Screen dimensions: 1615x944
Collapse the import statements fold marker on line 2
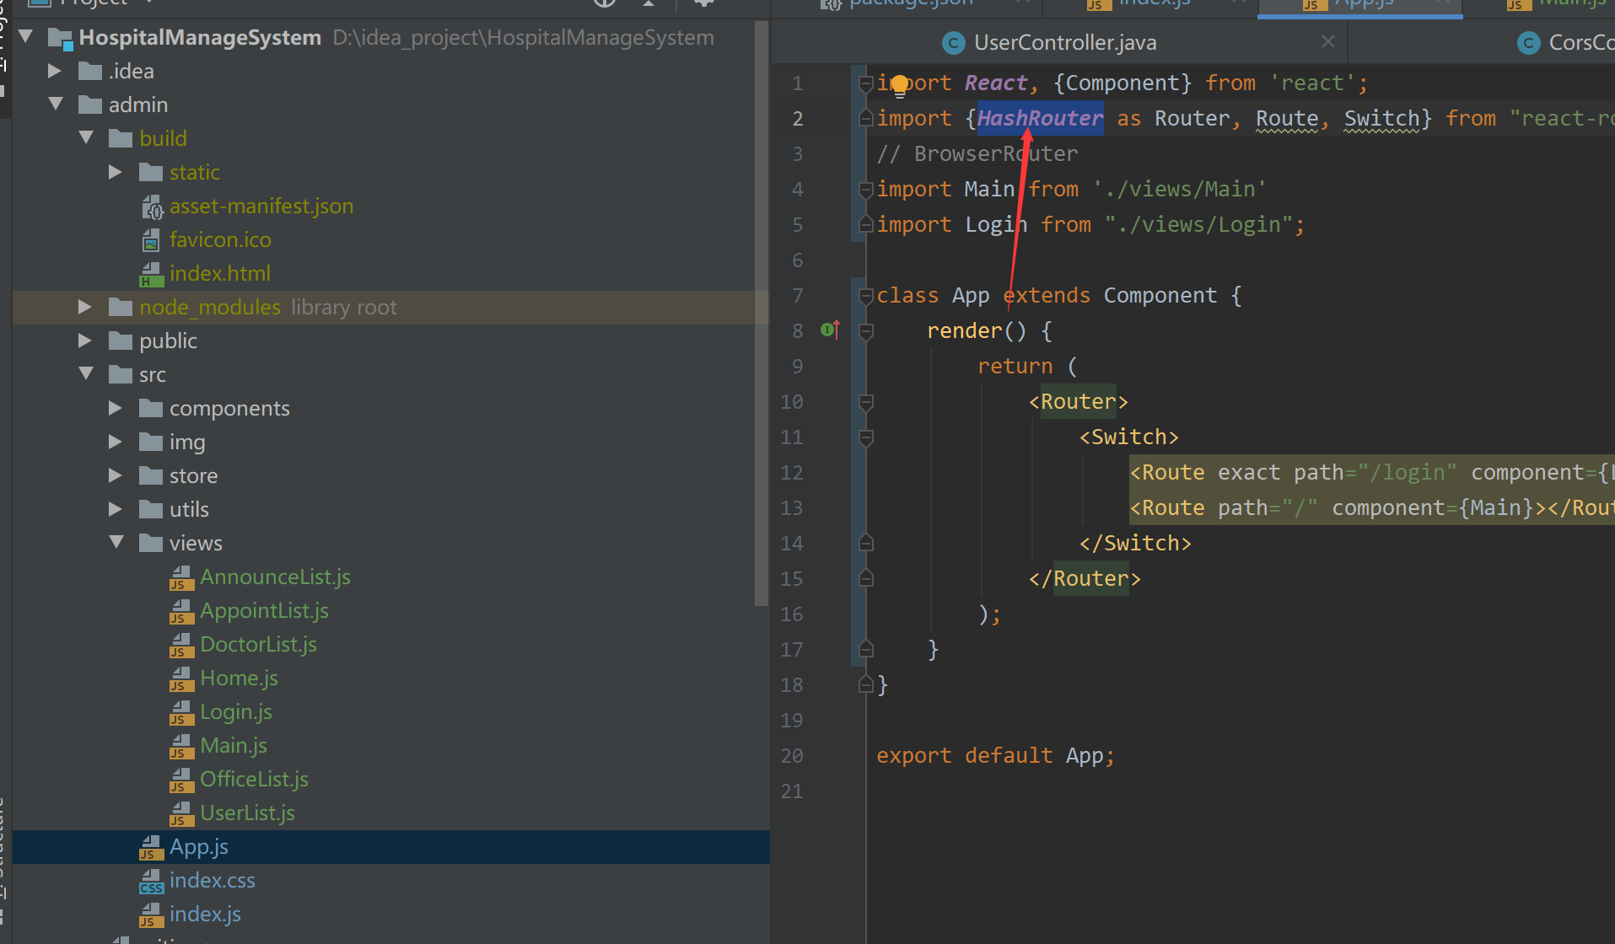(x=865, y=118)
